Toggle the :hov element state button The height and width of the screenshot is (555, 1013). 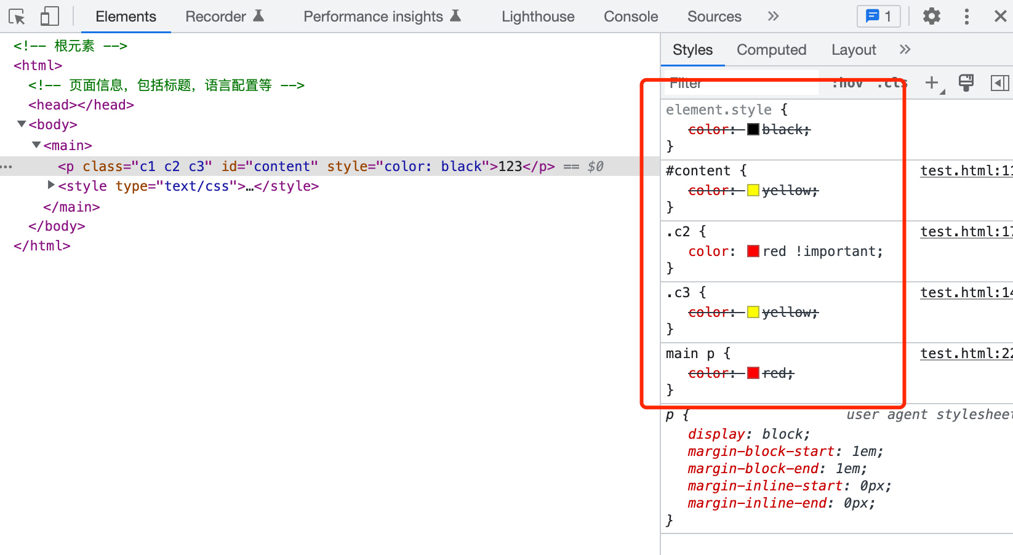847,83
